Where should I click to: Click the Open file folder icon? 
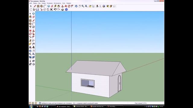[x=34, y=9]
